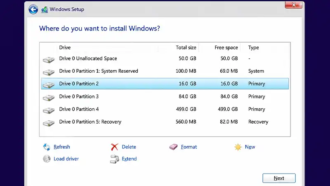Refresh the drive list
The width and height of the screenshot is (330, 186).
(61, 147)
